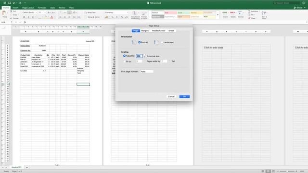Click Cancel in Page Setup dialog
The height and width of the screenshot is (173, 308).
(171, 97)
